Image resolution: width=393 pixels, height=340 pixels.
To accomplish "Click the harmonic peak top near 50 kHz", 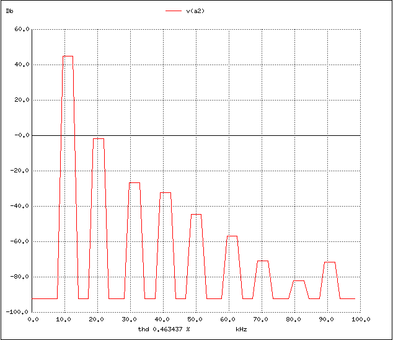I will (x=196, y=215).
